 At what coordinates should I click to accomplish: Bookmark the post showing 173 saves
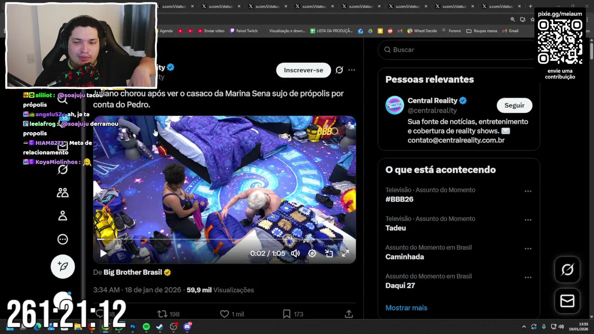[x=293, y=314]
